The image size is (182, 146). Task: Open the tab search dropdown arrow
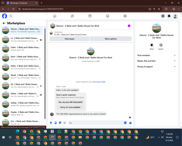pyautogui.click(x=3, y=3)
